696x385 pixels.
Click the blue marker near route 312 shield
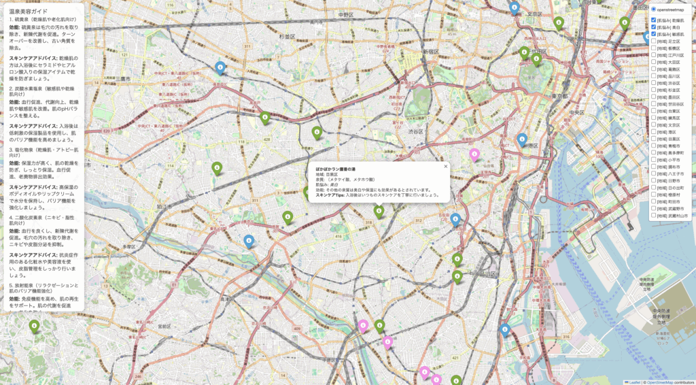coord(455,219)
